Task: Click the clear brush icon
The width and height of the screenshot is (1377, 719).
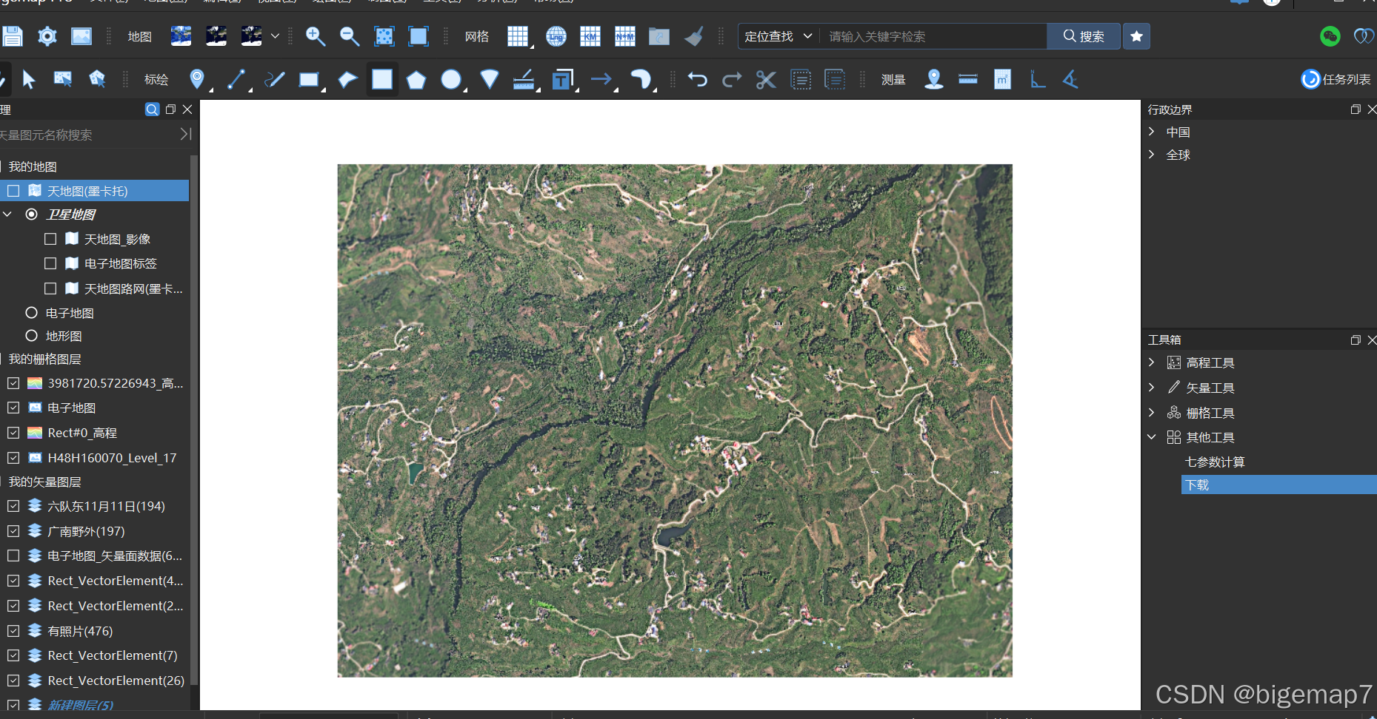Action: pyautogui.click(x=694, y=36)
